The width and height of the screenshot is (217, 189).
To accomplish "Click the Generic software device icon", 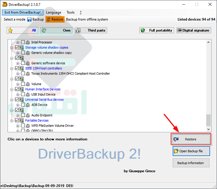I will pyautogui.click(x=28, y=63).
